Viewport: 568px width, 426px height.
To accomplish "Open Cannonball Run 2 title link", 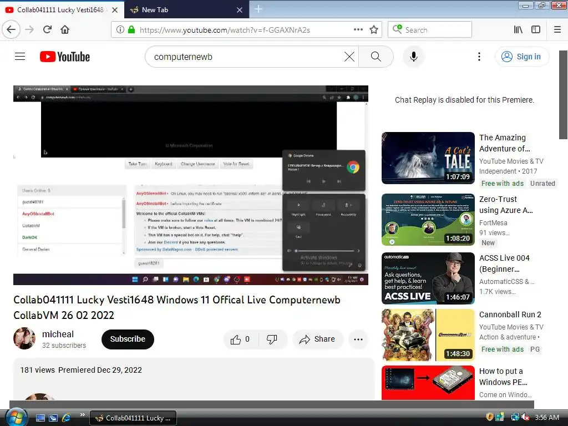I will click(x=510, y=315).
